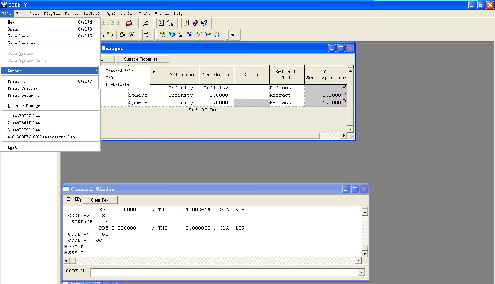Open the checklist preferences toolbar icon
The width and height of the screenshot is (495, 284).
click(161, 23)
